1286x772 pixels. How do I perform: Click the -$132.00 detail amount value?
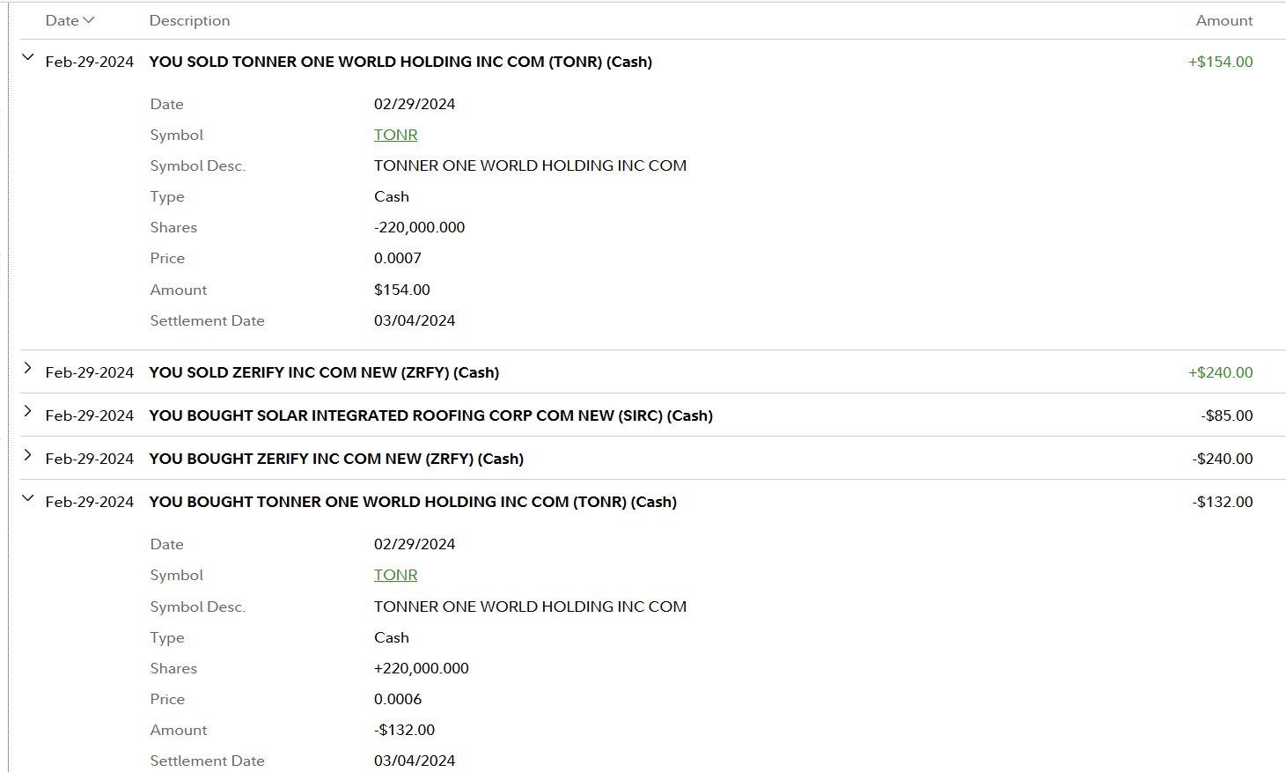click(404, 730)
